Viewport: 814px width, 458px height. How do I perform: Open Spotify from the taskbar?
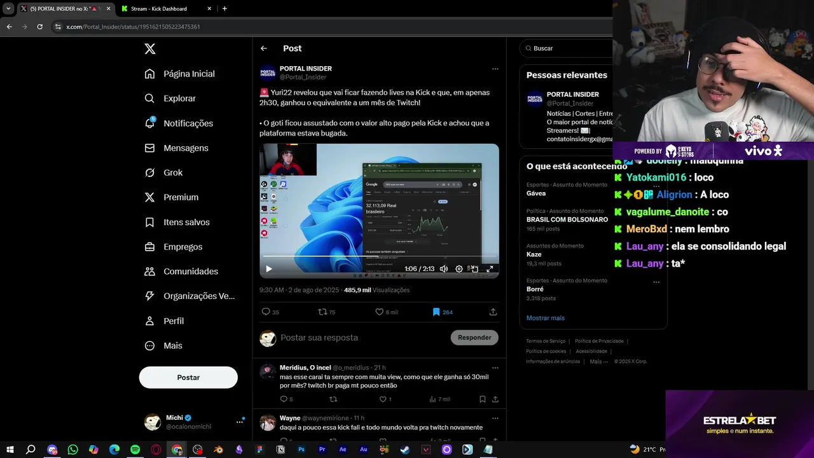(x=135, y=450)
